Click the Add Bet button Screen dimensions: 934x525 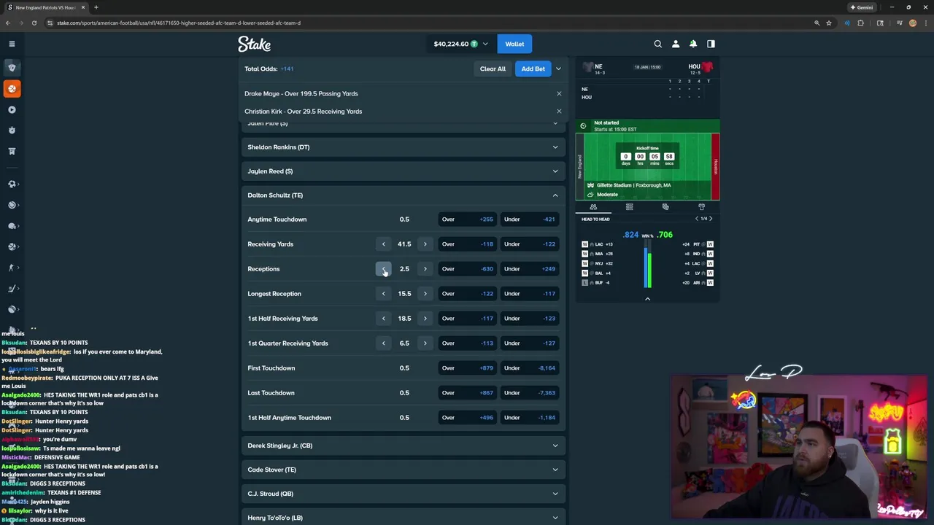pyautogui.click(x=533, y=69)
